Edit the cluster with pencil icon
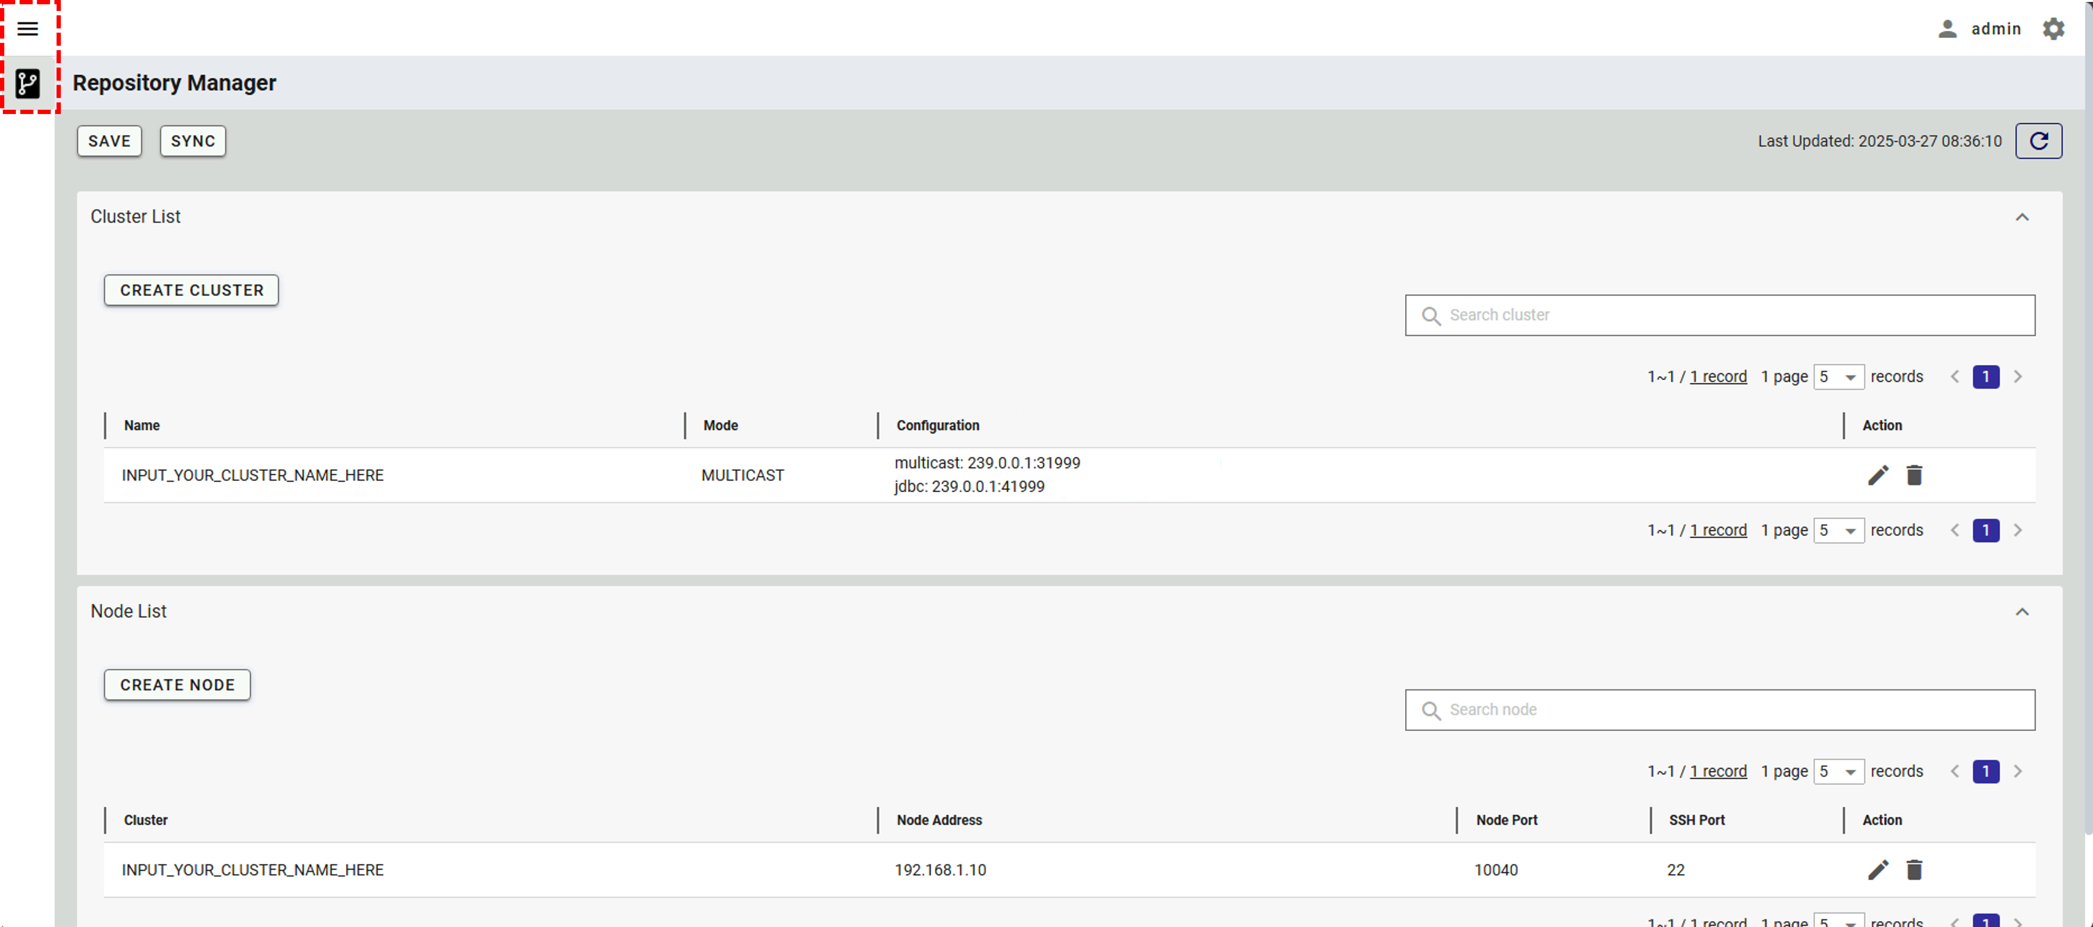The height and width of the screenshot is (927, 2093). [1877, 475]
